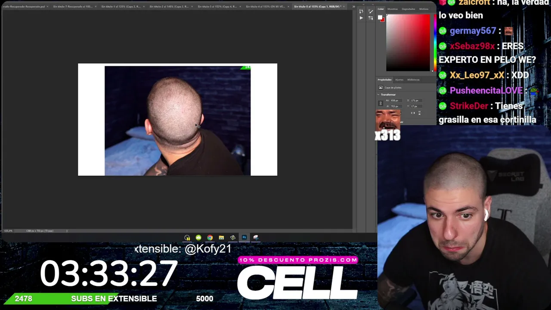Switch to Sin título-4 al 133% document tab
551x310 pixels.
(x=265, y=6)
